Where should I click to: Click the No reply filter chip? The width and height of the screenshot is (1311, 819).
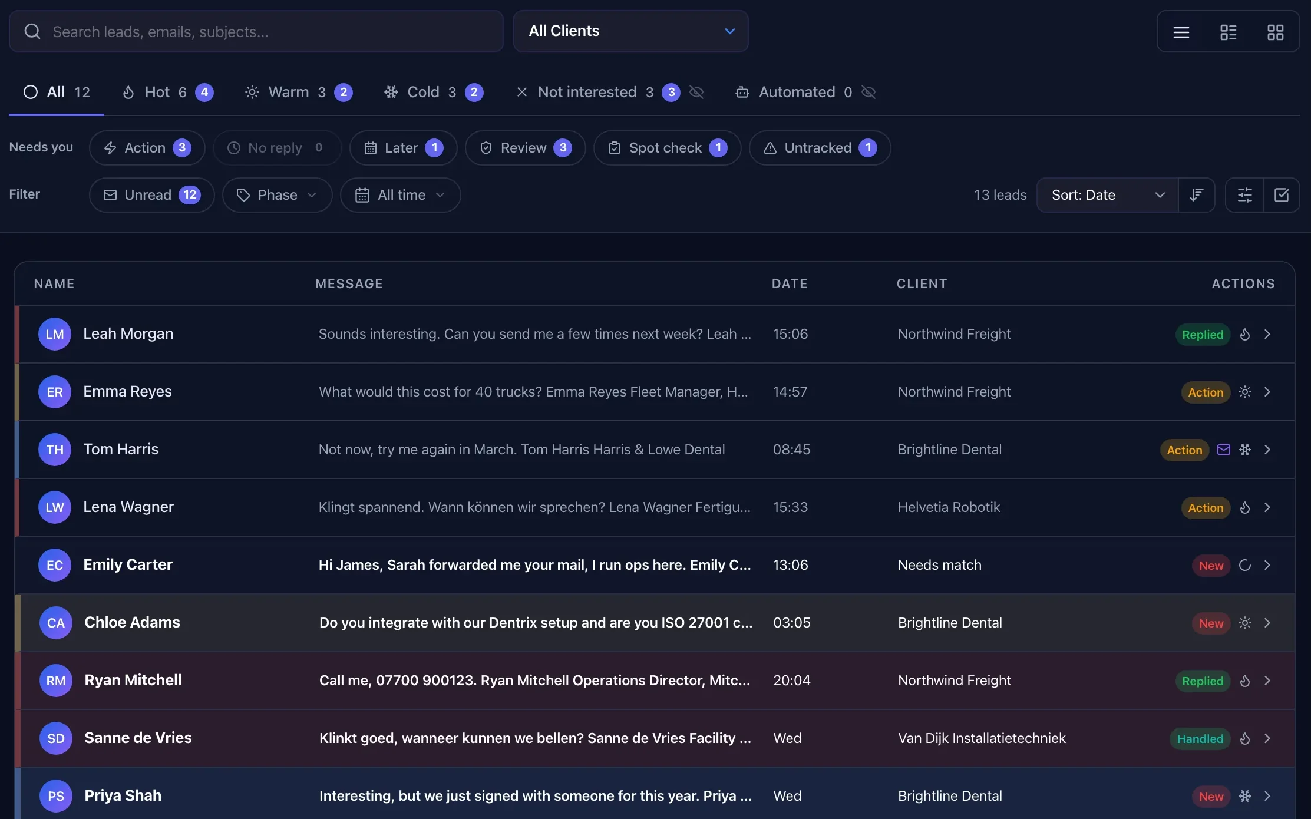[x=277, y=148]
